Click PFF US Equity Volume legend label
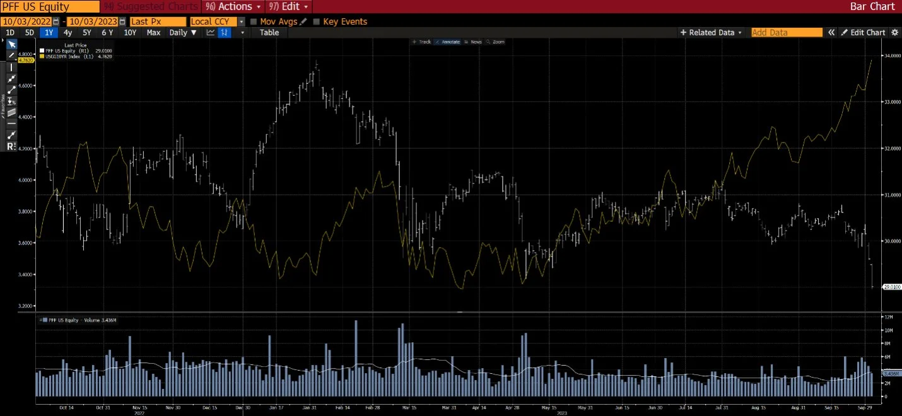 (x=82, y=320)
